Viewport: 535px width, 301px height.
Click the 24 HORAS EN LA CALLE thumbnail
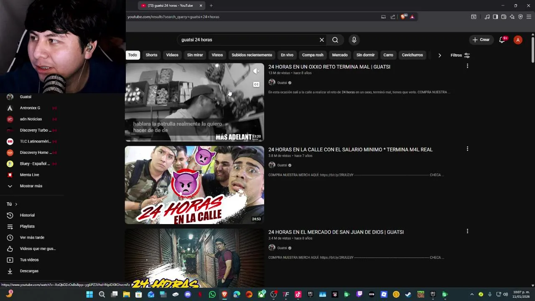click(194, 185)
